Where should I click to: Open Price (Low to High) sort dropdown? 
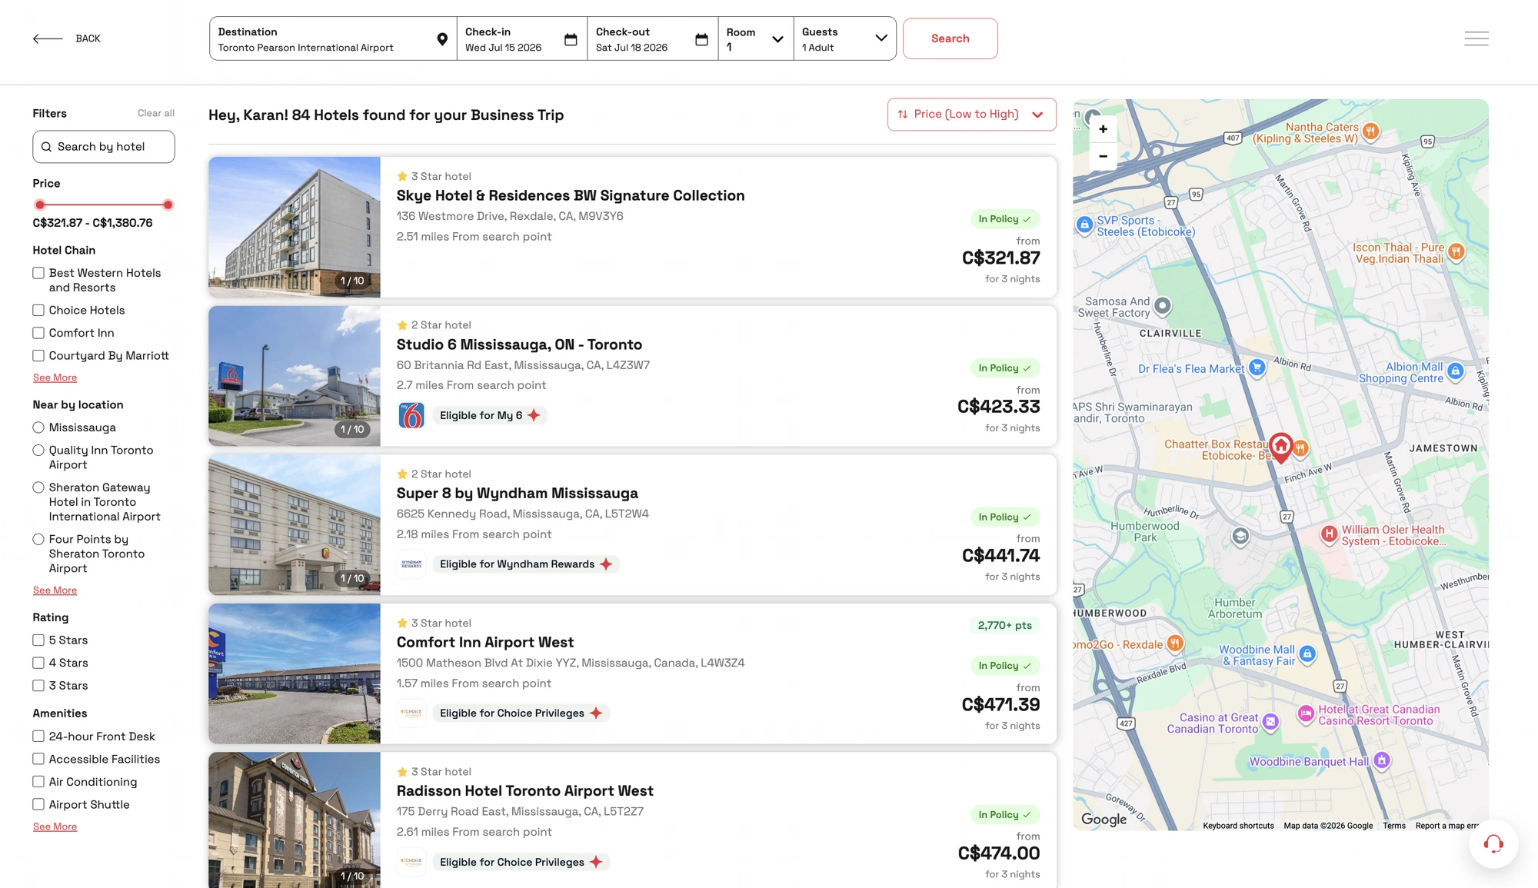pos(971,115)
